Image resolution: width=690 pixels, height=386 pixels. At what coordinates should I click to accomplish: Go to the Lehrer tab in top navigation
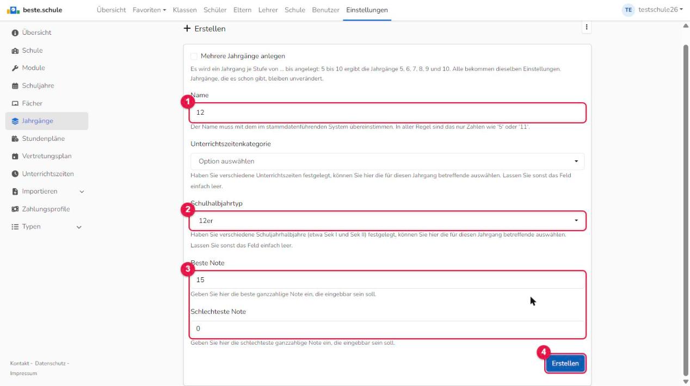(269, 10)
